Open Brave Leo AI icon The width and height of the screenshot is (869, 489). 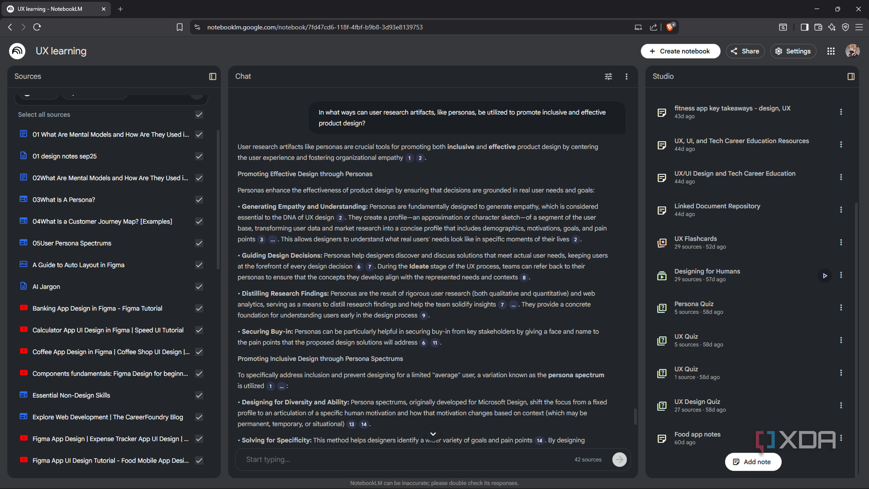point(832,27)
